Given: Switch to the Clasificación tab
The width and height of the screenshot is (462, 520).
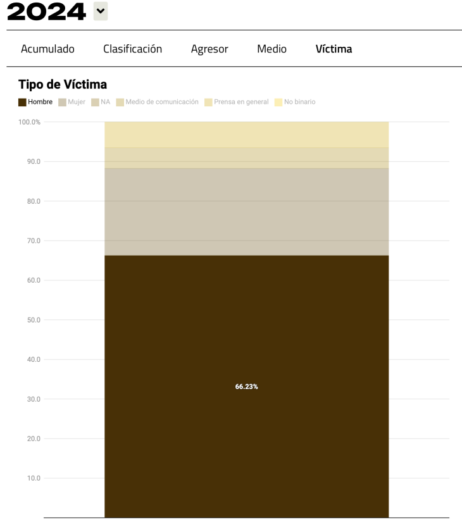Looking at the screenshot, I should click(x=132, y=49).
